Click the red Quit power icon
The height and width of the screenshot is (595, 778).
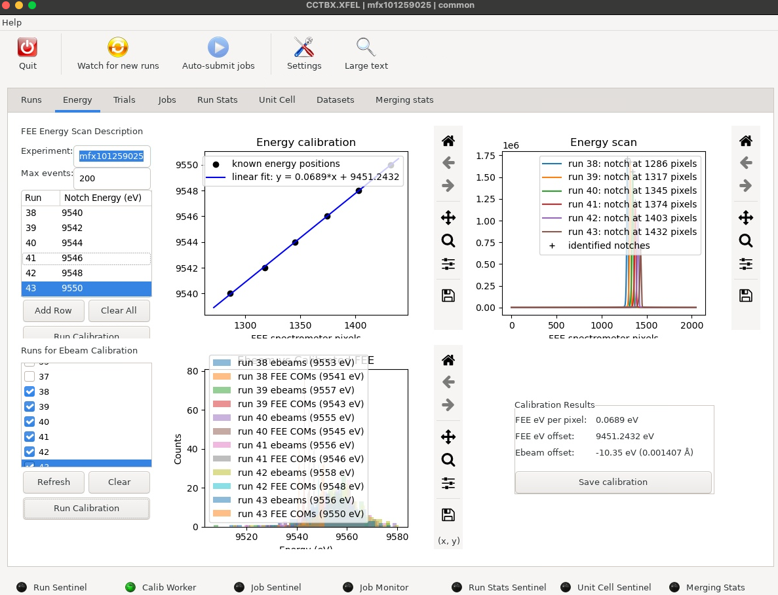click(28, 48)
